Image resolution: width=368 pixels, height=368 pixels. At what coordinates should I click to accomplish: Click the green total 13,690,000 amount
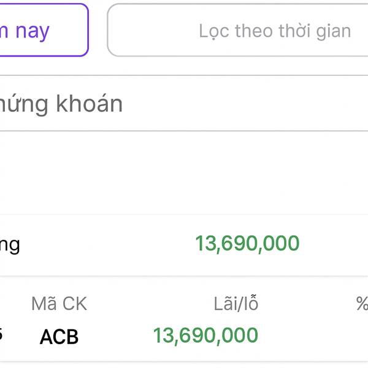(247, 244)
